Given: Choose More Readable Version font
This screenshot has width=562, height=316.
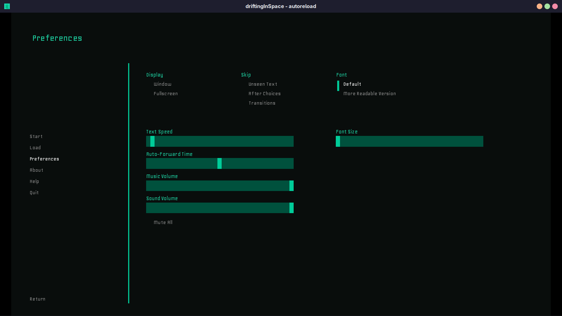Looking at the screenshot, I should pos(370,94).
